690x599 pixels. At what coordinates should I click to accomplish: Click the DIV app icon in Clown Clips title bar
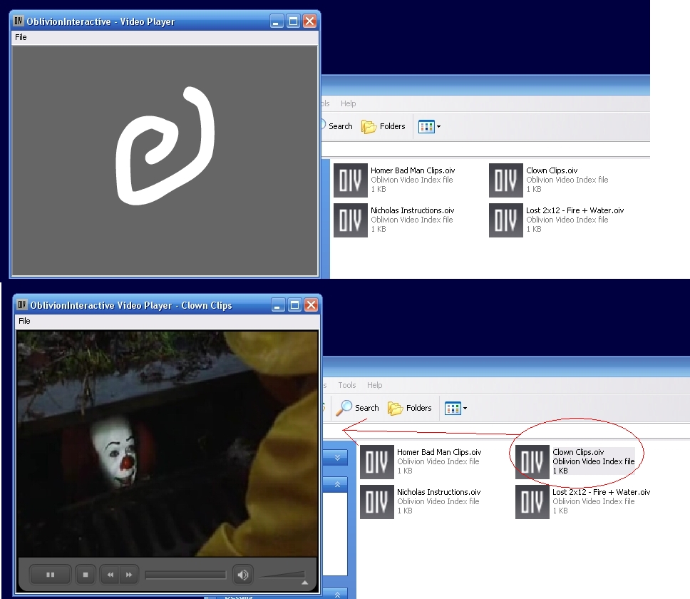pos(21,305)
